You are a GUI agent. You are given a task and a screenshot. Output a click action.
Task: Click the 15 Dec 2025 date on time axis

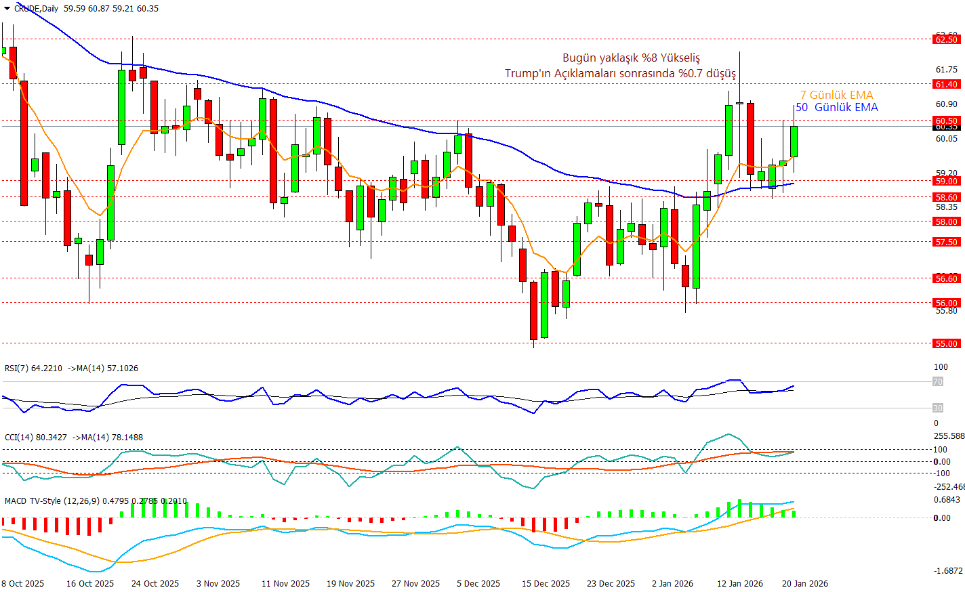point(546,583)
